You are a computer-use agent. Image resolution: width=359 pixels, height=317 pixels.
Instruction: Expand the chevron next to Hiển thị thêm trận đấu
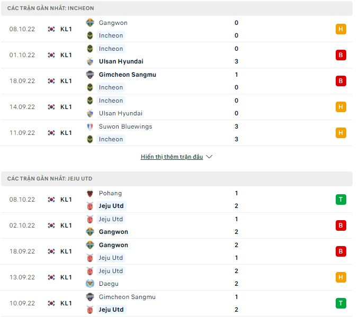(209, 157)
